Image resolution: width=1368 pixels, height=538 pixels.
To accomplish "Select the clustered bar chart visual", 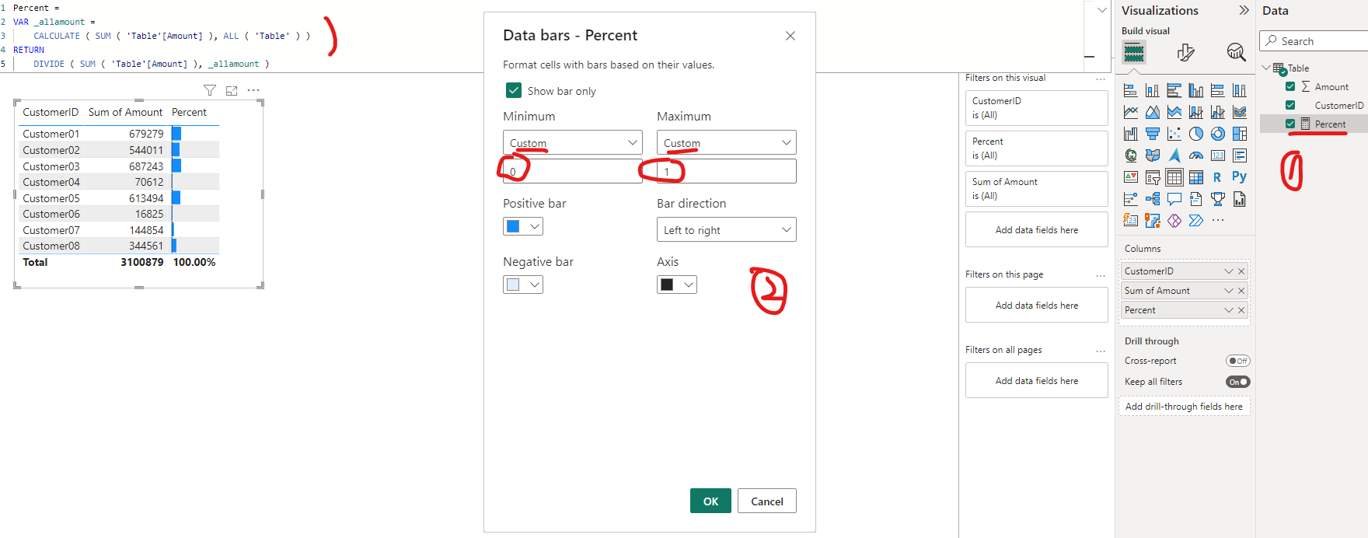I will [x=1174, y=90].
